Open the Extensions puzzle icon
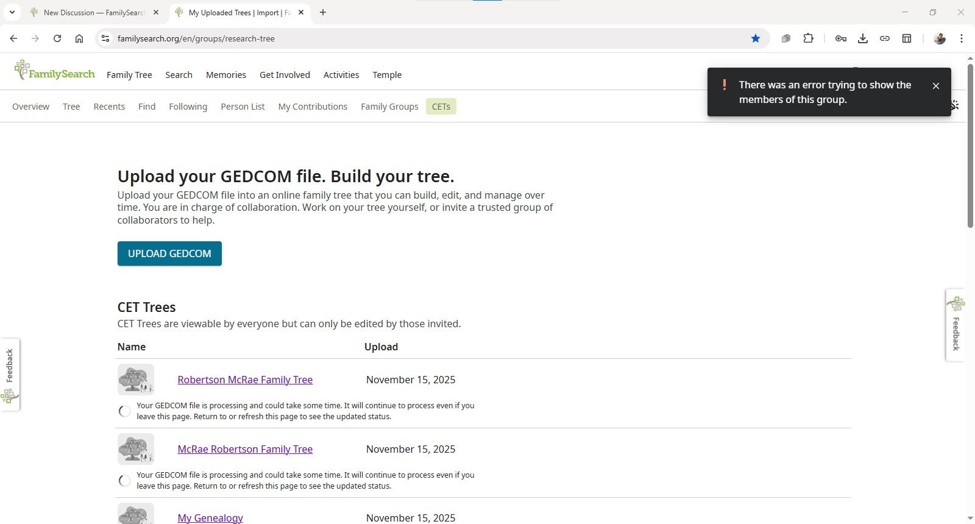 pos(808,38)
